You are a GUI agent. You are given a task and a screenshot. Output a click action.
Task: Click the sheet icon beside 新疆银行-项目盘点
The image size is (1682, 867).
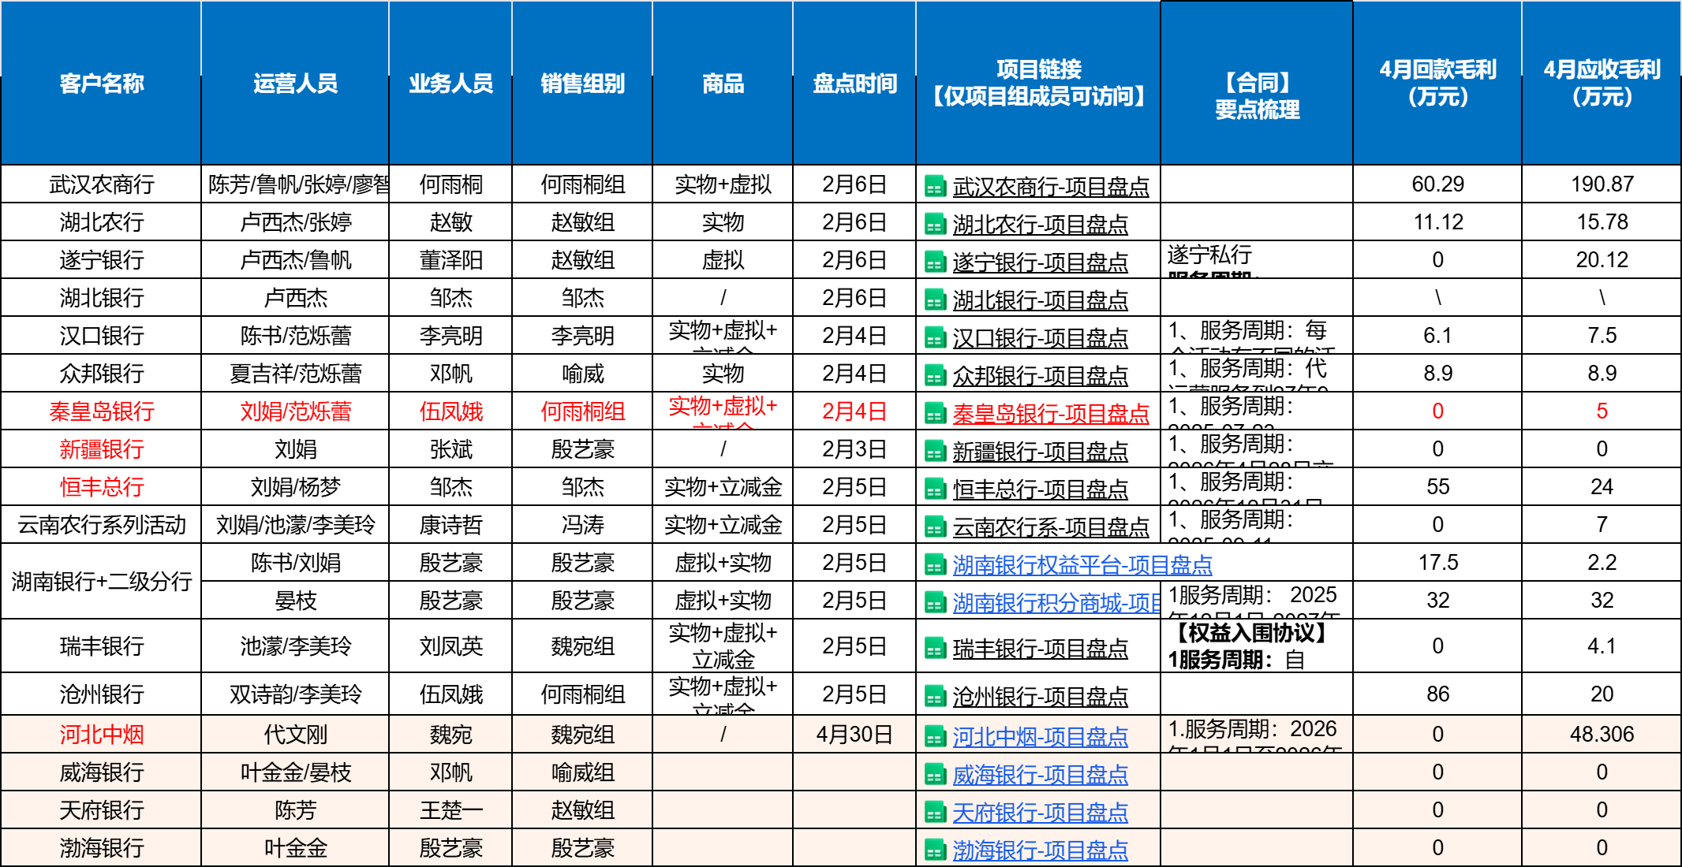[935, 452]
